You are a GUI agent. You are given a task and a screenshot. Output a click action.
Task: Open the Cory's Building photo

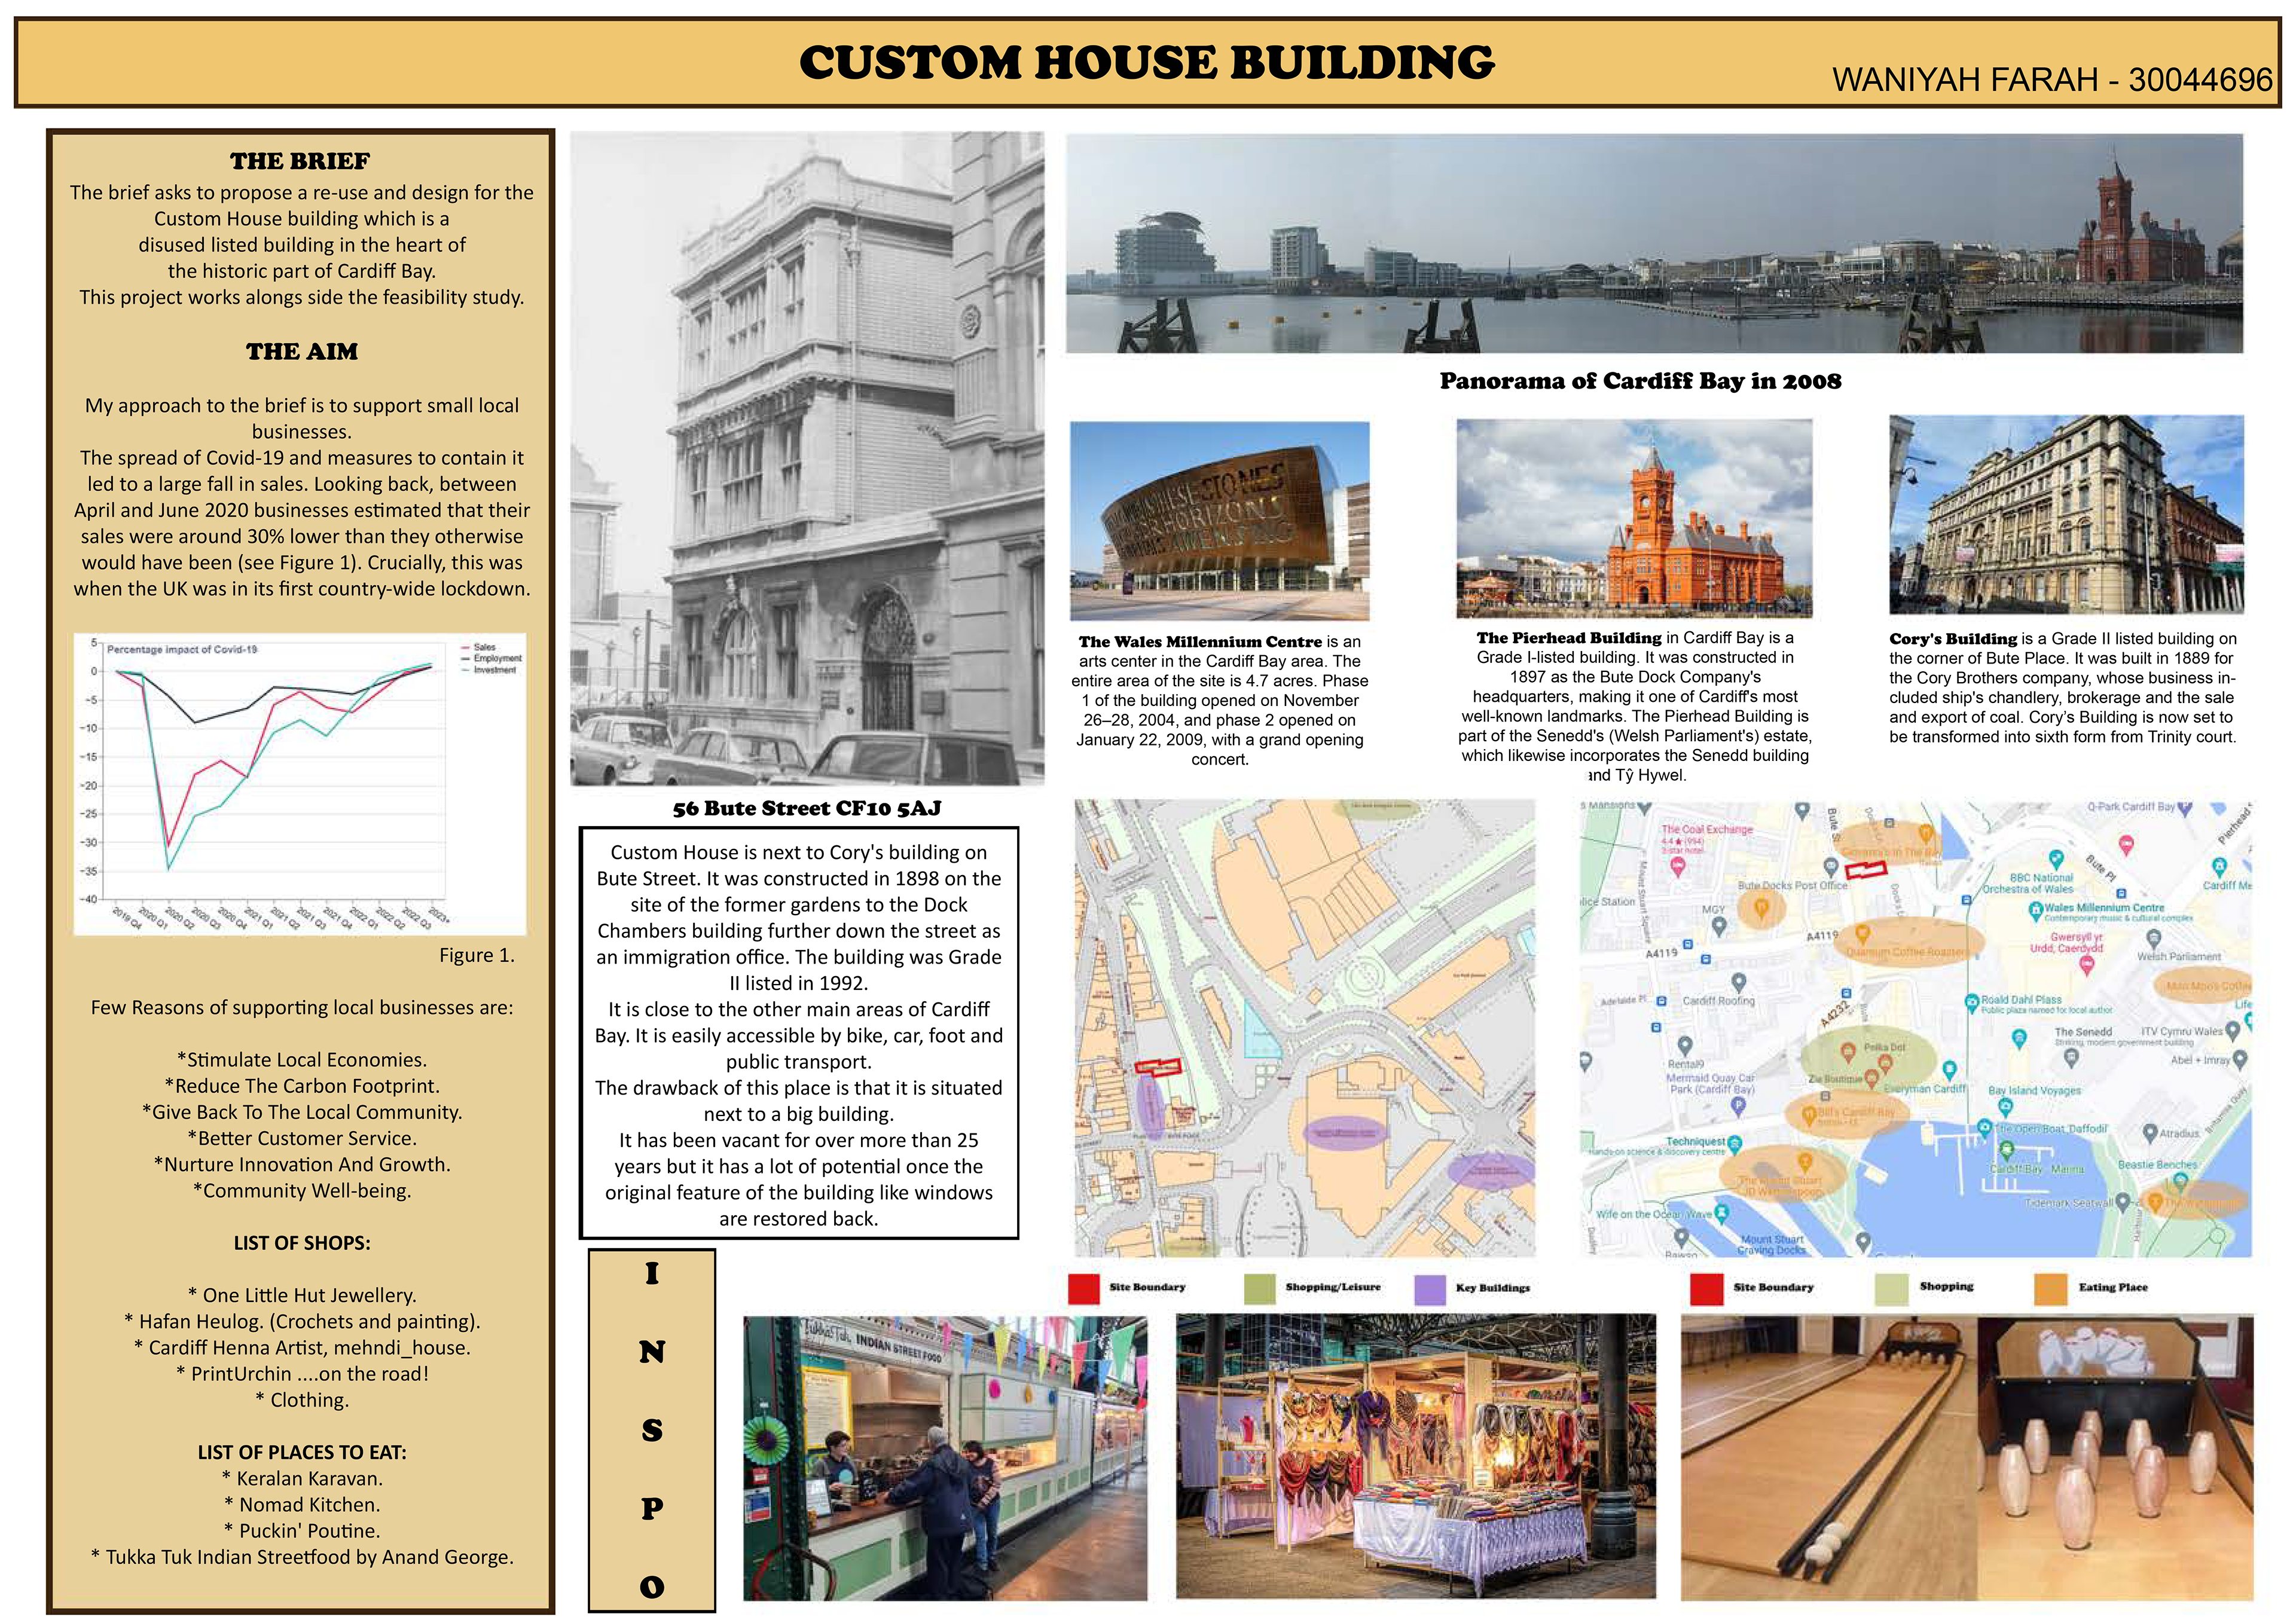(x=2066, y=515)
